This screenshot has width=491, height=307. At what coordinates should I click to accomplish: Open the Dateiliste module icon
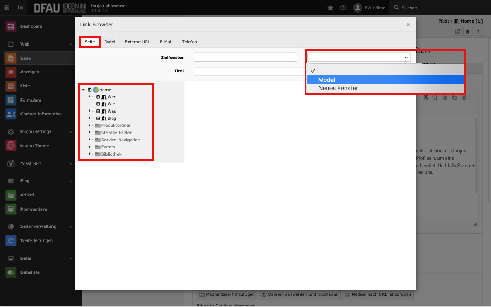click(10, 272)
